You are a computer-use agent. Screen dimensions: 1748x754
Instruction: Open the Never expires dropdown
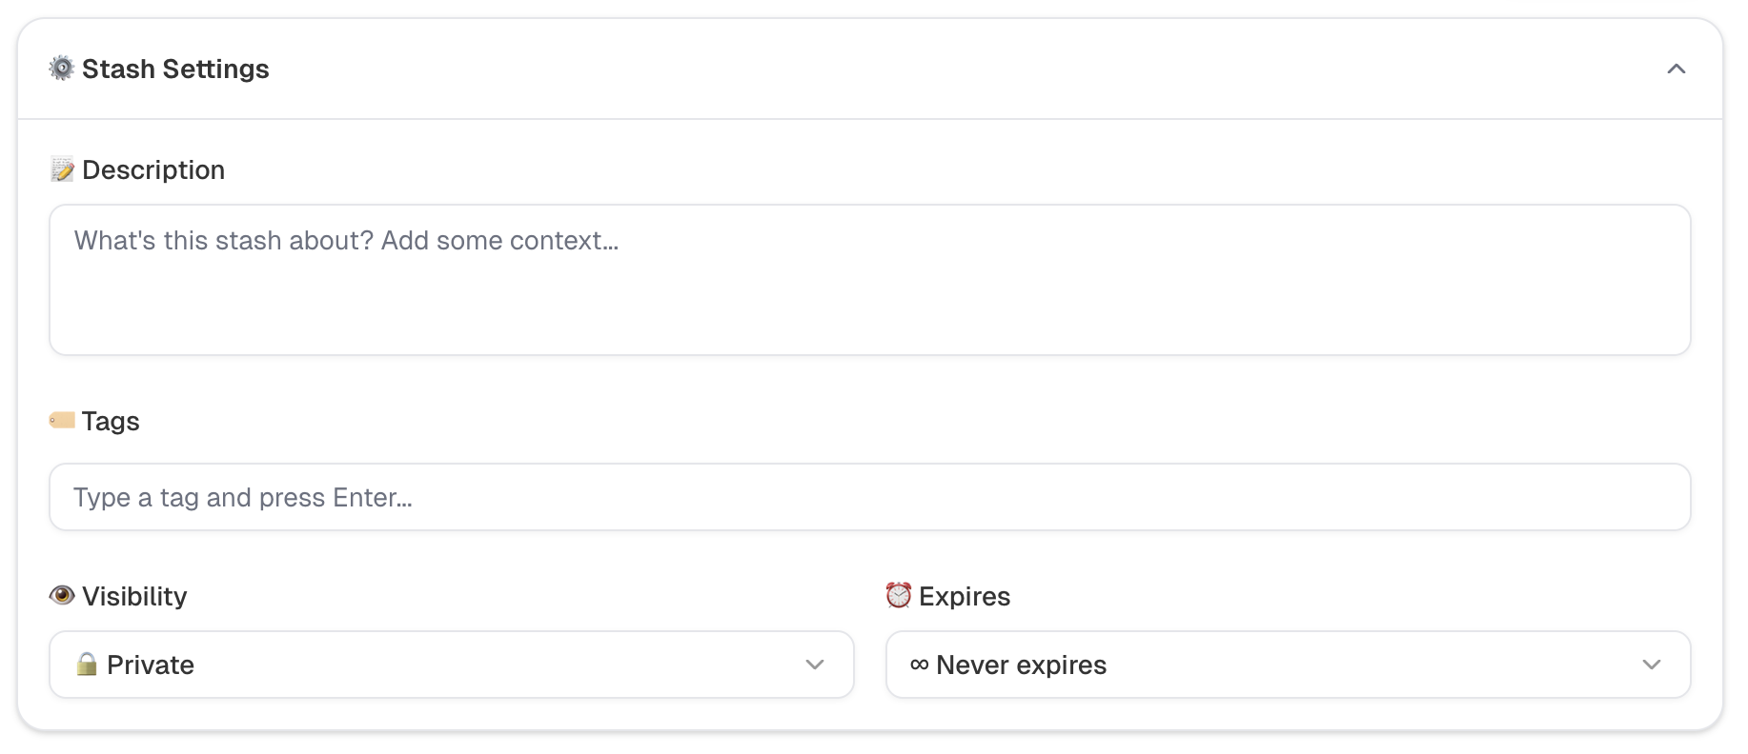click(1287, 665)
